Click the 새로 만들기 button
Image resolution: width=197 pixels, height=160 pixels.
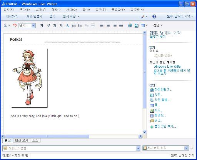click(34, 16)
